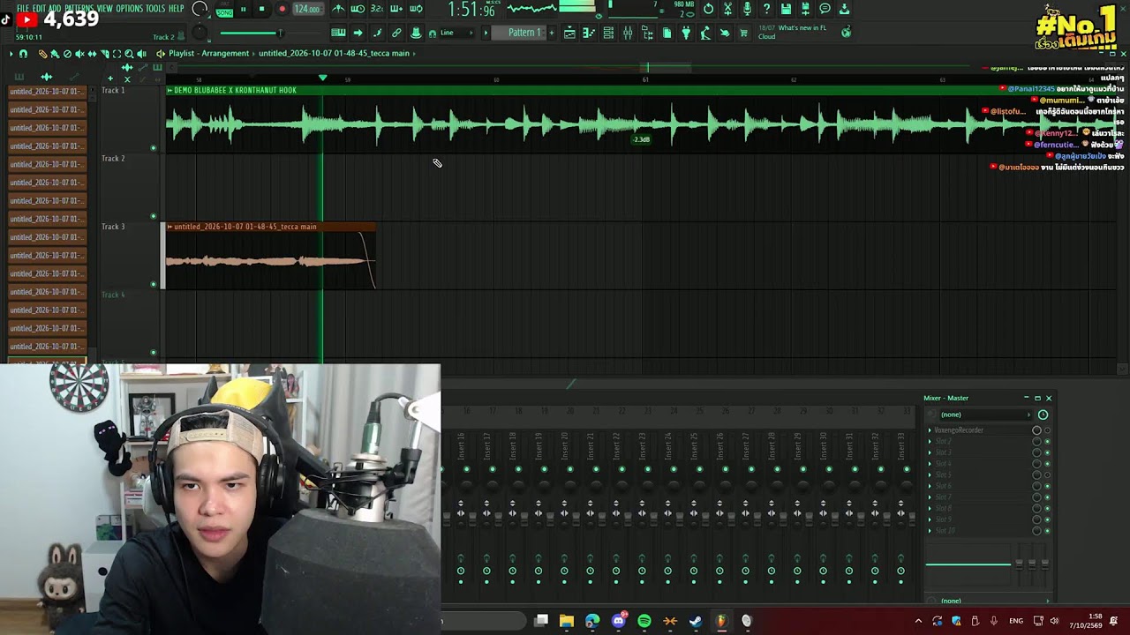Image resolution: width=1130 pixels, height=635 pixels.
Task: Toggle the metronome icon
Action: (338, 9)
